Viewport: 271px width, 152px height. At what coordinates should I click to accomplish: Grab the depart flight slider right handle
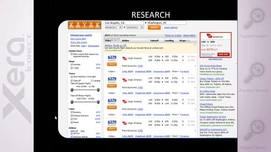point(98,90)
